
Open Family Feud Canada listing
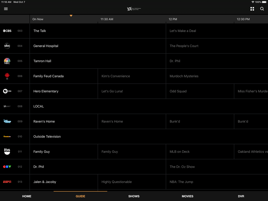pos(64,76)
